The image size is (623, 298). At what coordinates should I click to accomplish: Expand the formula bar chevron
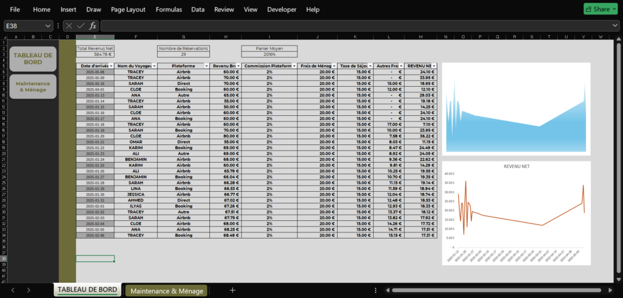tap(615, 25)
